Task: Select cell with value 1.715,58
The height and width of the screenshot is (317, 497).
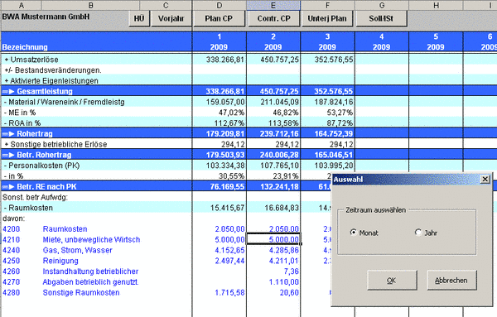Action: coord(220,293)
